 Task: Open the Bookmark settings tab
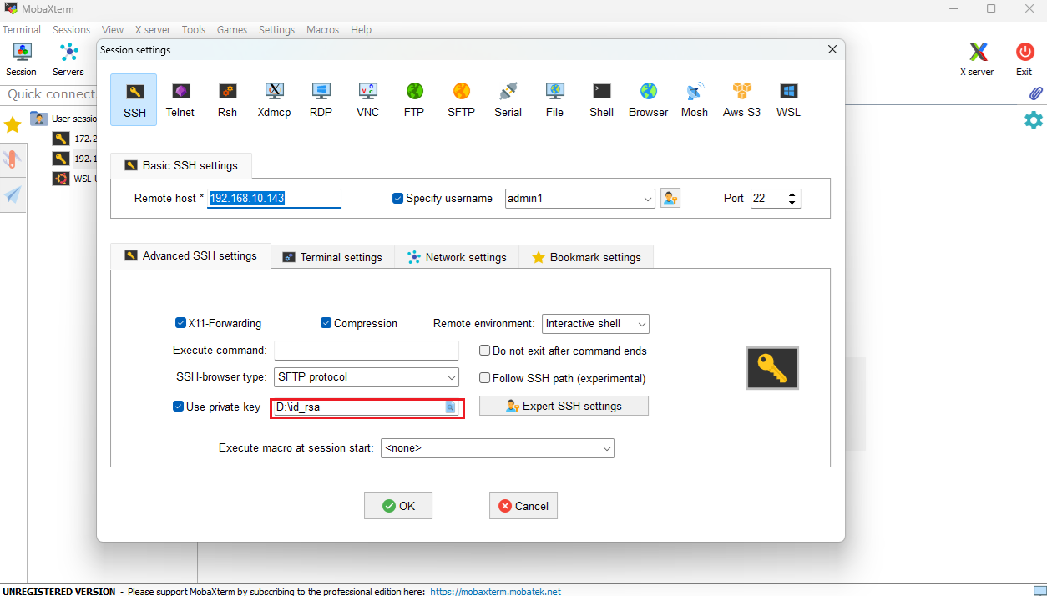586,257
